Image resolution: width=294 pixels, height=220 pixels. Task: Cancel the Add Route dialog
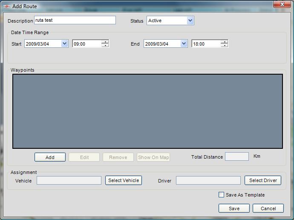(268, 208)
